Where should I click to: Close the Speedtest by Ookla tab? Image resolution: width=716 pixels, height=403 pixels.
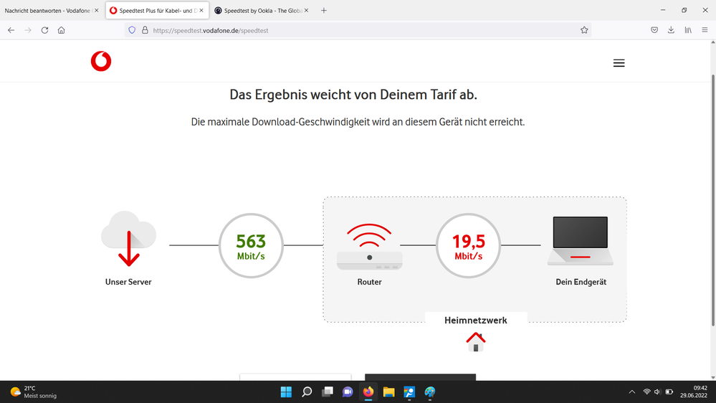click(307, 11)
